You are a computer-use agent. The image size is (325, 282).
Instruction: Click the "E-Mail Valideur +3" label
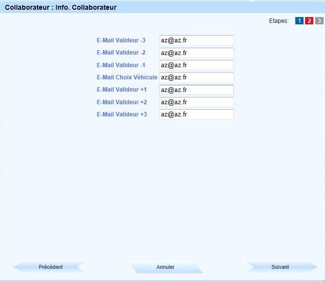point(121,114)
